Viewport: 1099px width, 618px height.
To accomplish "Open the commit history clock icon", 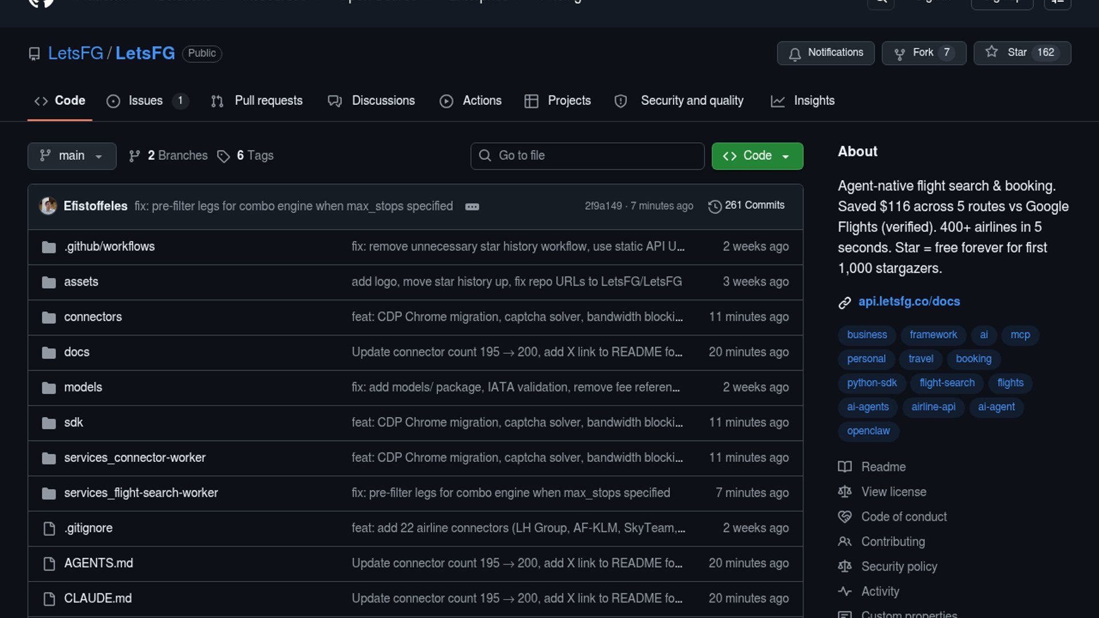I will tap(714, 206).
